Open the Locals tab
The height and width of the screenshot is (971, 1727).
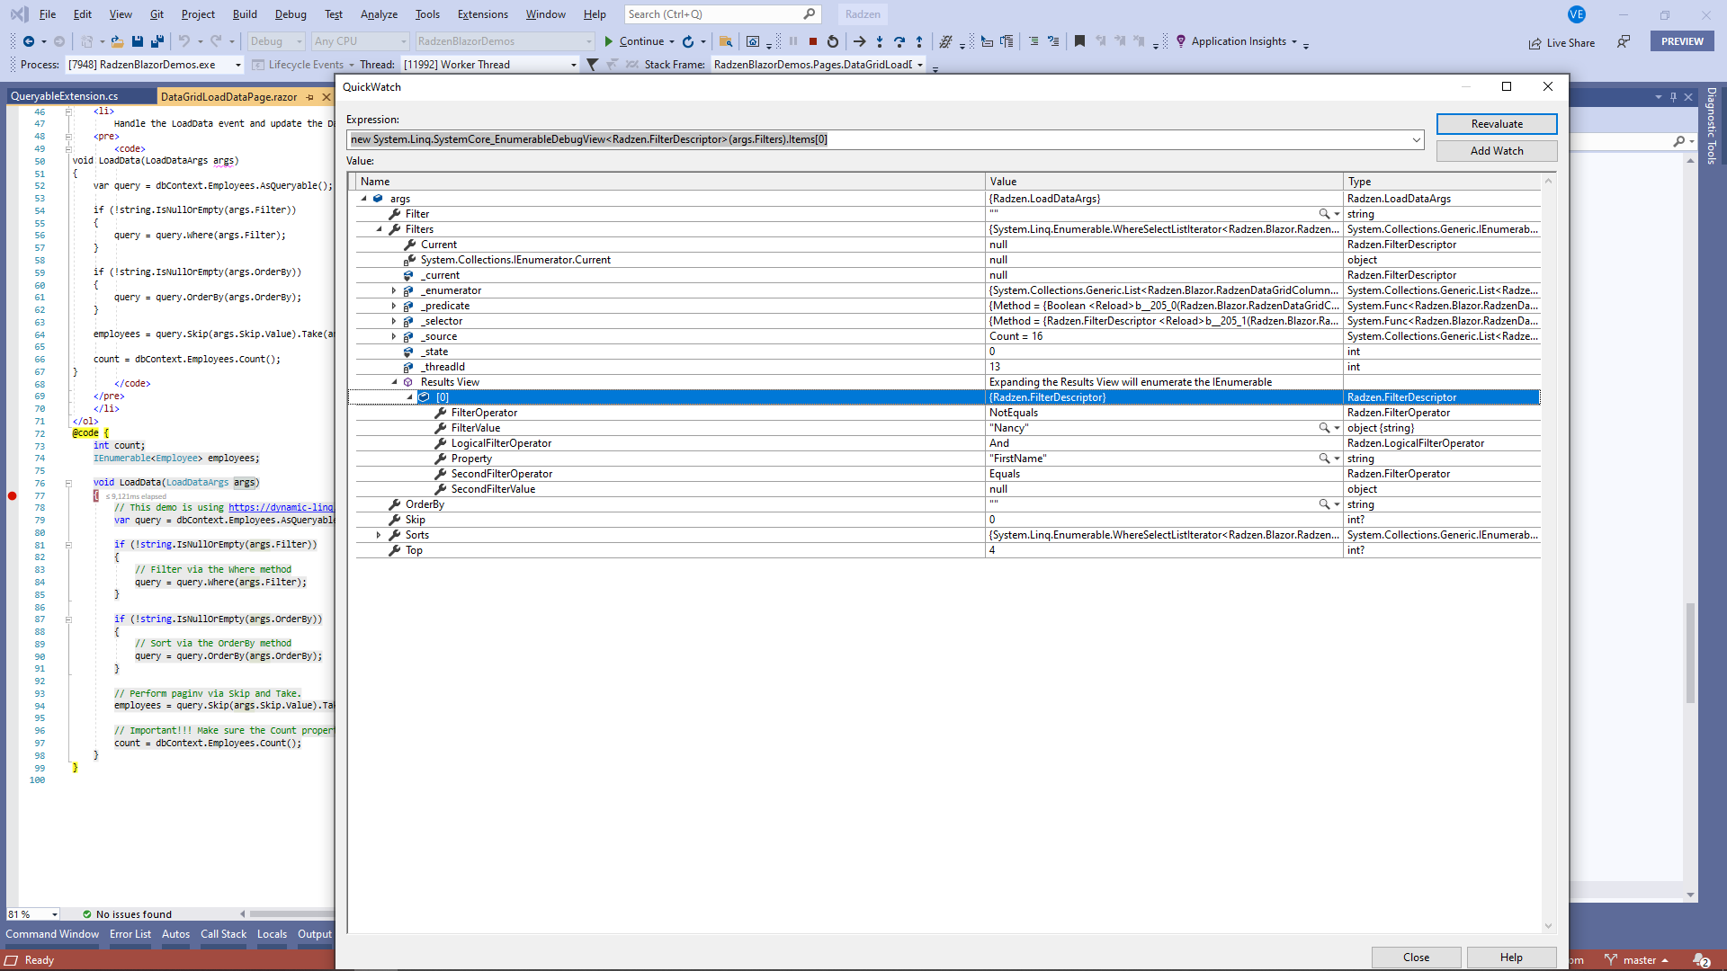[272, 934]
